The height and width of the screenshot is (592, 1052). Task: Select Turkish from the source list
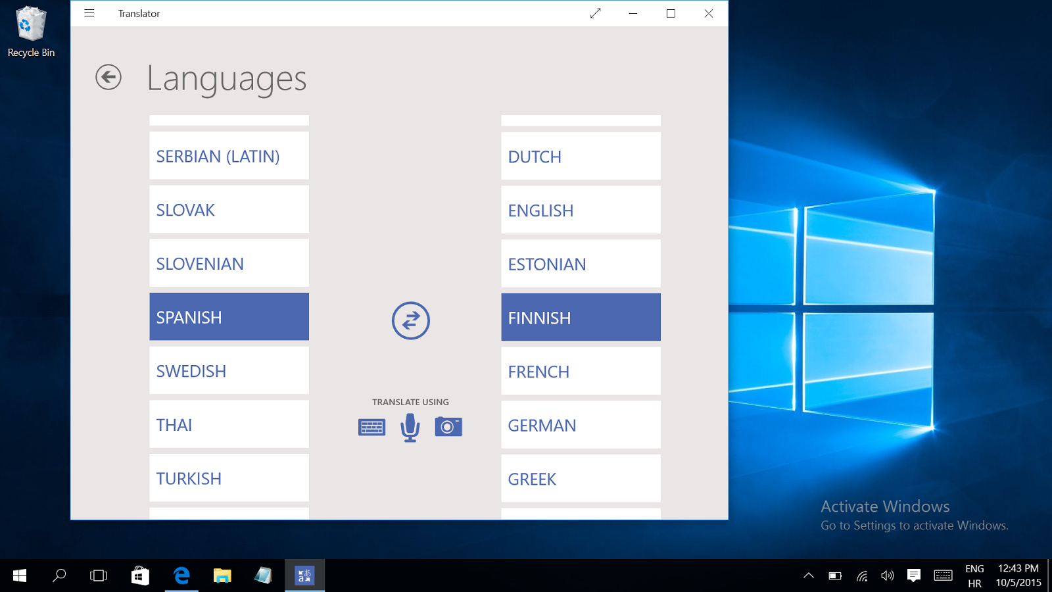click(229, 478)
